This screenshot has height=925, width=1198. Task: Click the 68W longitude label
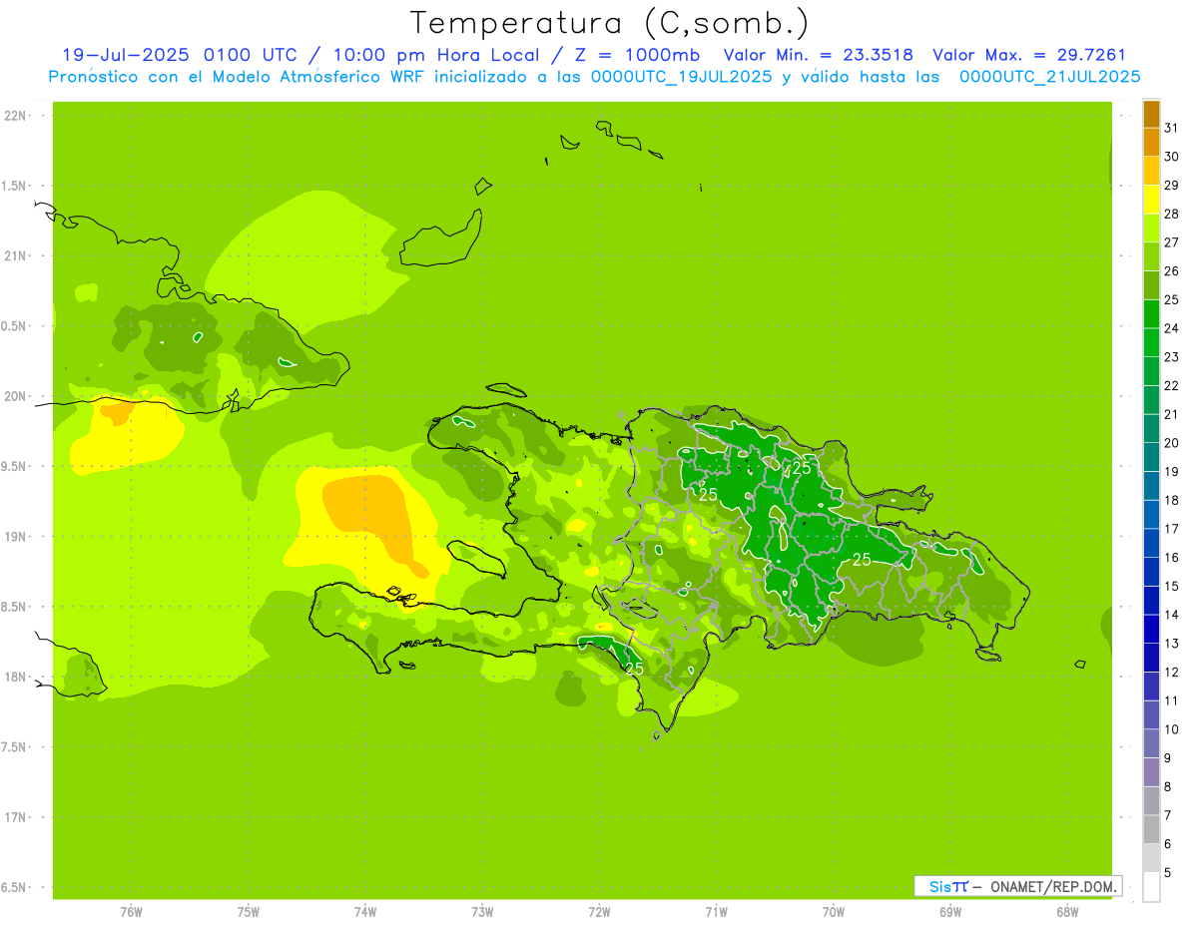1067,912
